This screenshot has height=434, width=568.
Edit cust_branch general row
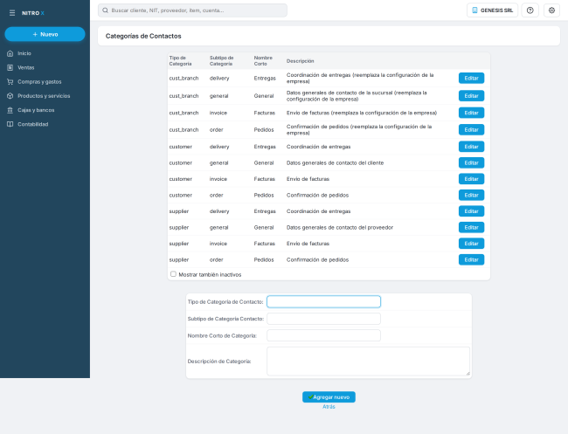pos(471,96)
